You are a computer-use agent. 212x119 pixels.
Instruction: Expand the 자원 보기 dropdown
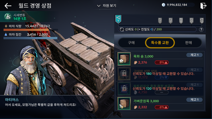(x=107, y=6)
